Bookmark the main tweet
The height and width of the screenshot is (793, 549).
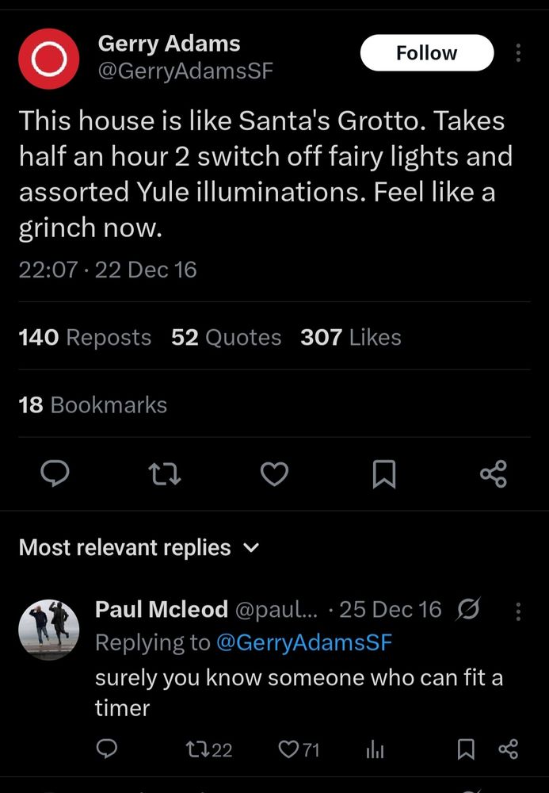coord(383,474)
